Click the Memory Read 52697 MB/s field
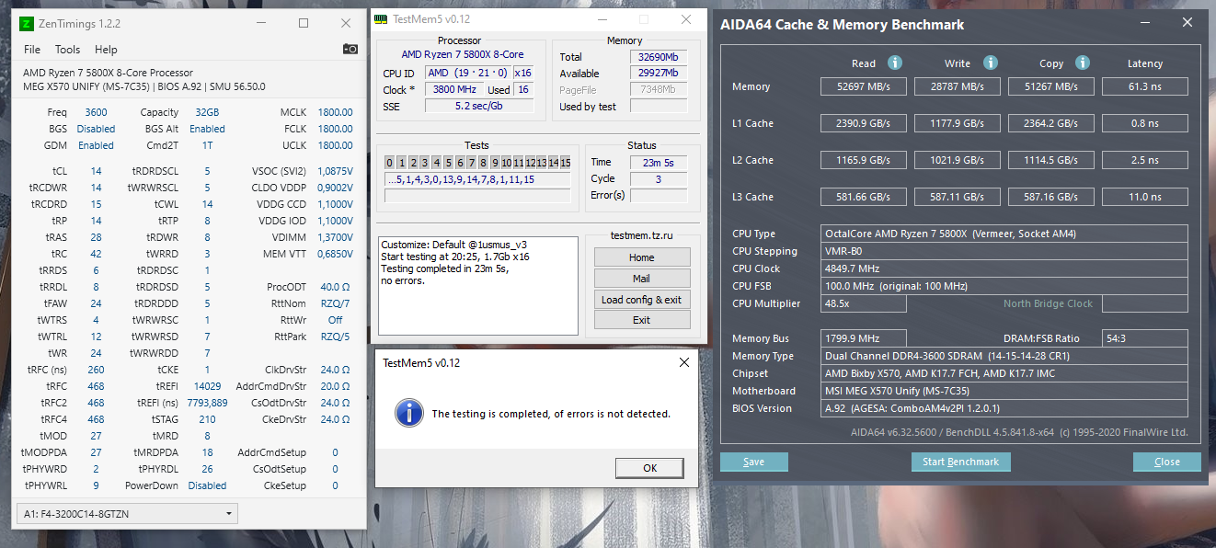 (x=864, y=86)
